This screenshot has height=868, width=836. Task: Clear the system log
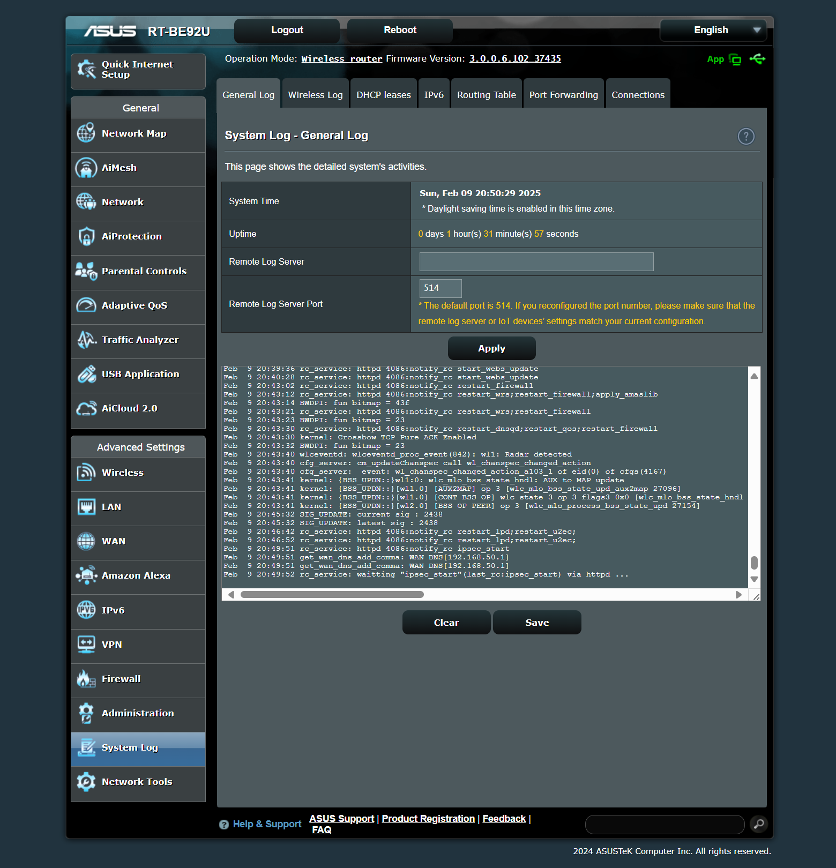click(x=446, y=623)
